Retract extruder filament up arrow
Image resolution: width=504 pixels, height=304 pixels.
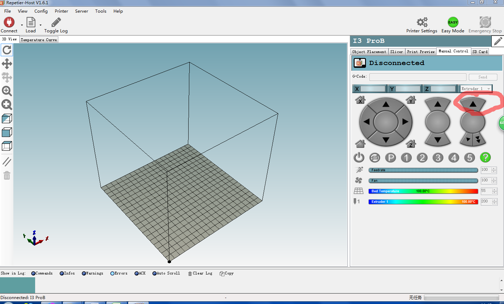pos(473,104)
